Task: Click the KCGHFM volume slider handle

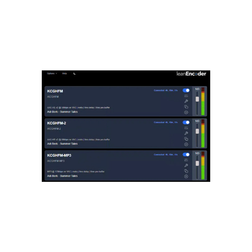Action: pyautogui.click(x=197, y=99)
